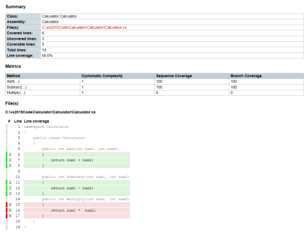Click red uncovered marker on line 17
This screenshot has height=234, width=308.
coord(6,216)
